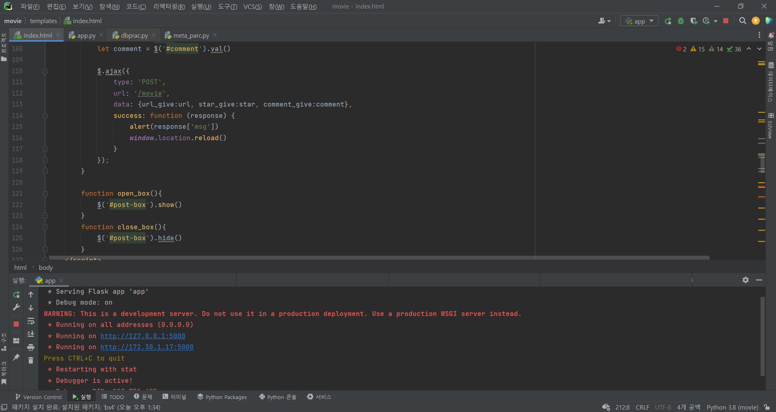Open the 터미널 tool window
Screen dimensions: 776x412
coord(174,397)
